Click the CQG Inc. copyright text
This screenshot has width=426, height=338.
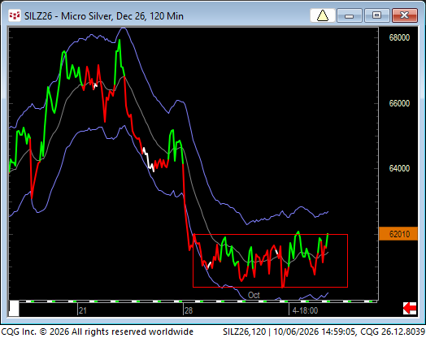click(x=97, y=331)
